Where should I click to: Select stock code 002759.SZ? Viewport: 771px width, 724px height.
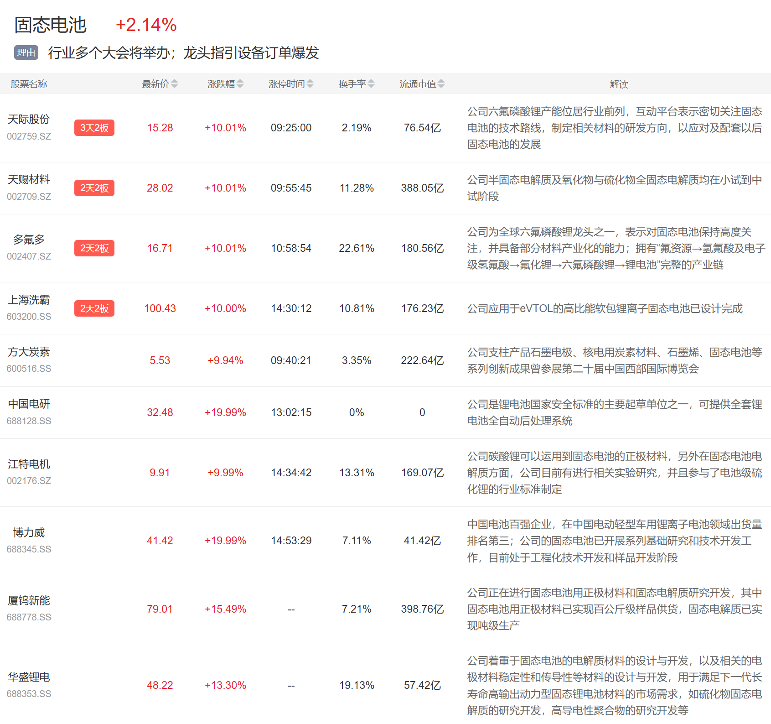pos(29,136)
